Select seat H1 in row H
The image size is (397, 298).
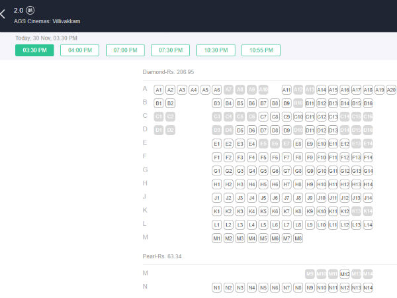click(x=216, y=184)
